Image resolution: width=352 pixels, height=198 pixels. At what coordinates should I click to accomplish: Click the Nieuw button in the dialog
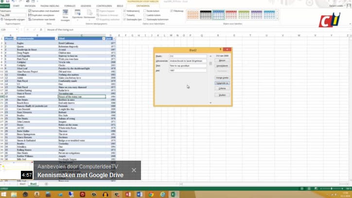point(222,61)
